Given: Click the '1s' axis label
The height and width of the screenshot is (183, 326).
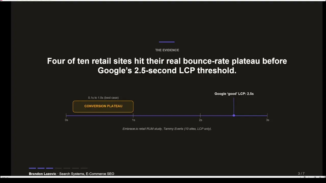Looking at the screenshot, I should pos(133,120).
